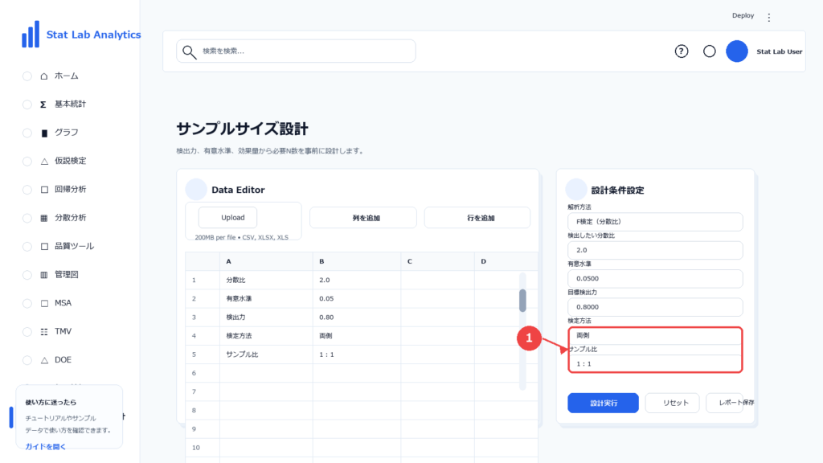Go to the 基本統計 menu item
Viewport: 823px width, 463px height.
click(71, 104)
